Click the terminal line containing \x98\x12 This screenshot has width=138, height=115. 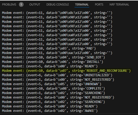57,26
